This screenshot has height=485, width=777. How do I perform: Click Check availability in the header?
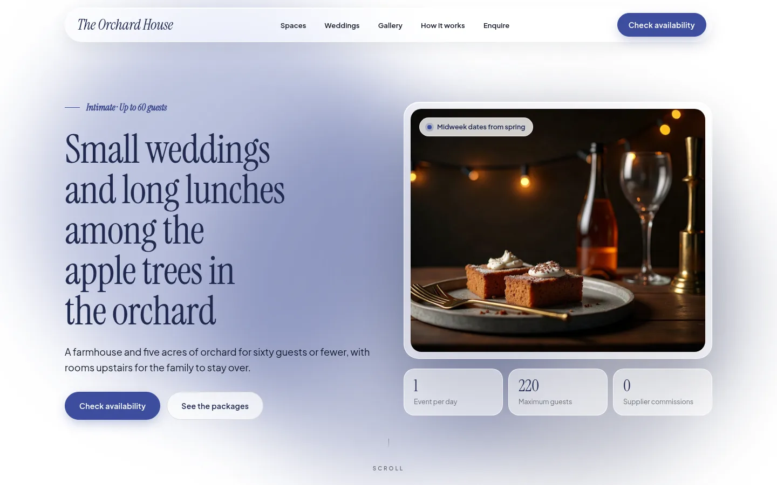[662, 25]
